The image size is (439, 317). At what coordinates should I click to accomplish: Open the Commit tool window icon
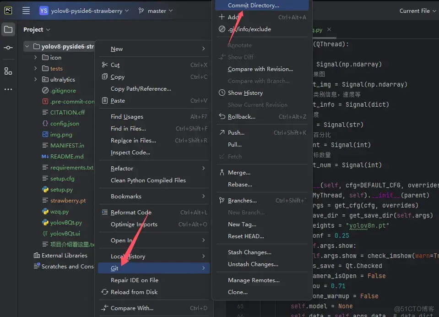(x=8, y=48)
